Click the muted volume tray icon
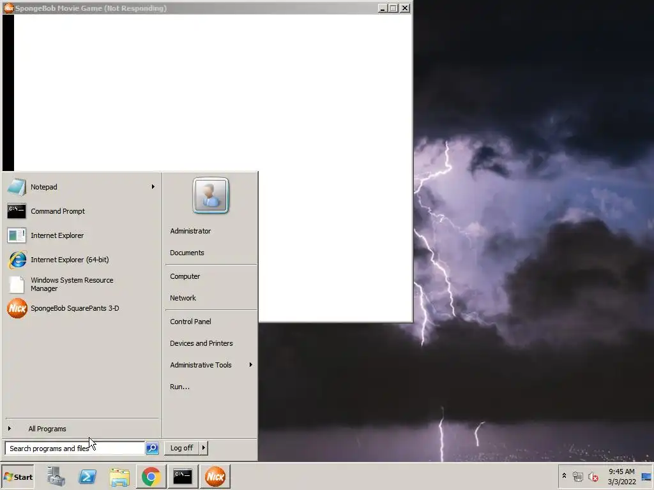Viewport: 654px width, 490px height. tap(593, 476)
